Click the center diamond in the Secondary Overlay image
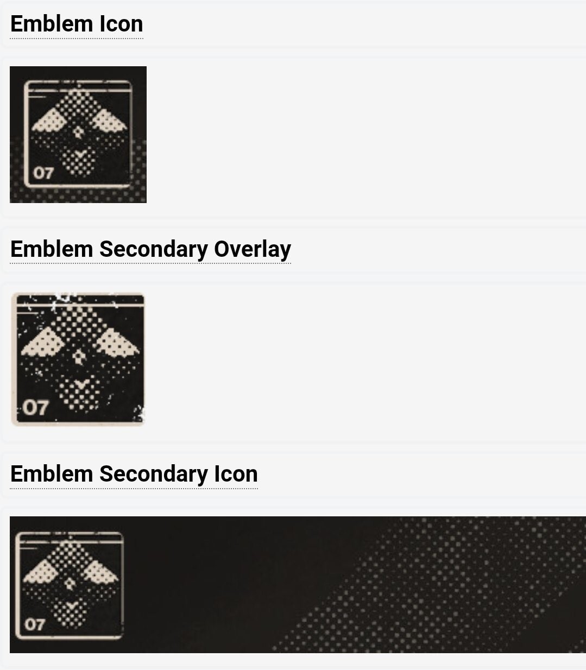The image size is (586, 670). [80, 356]
